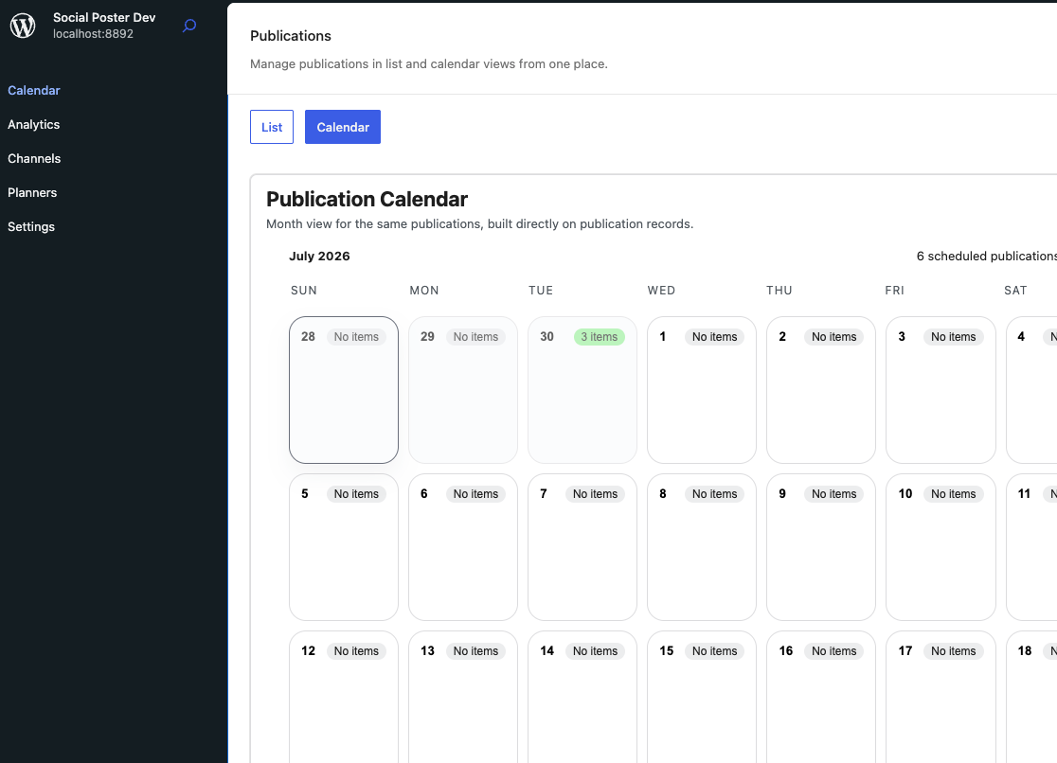Screen dimensions: 1057x763
Task: Open the June 30 day cell
Action: (x=582, y=390)
